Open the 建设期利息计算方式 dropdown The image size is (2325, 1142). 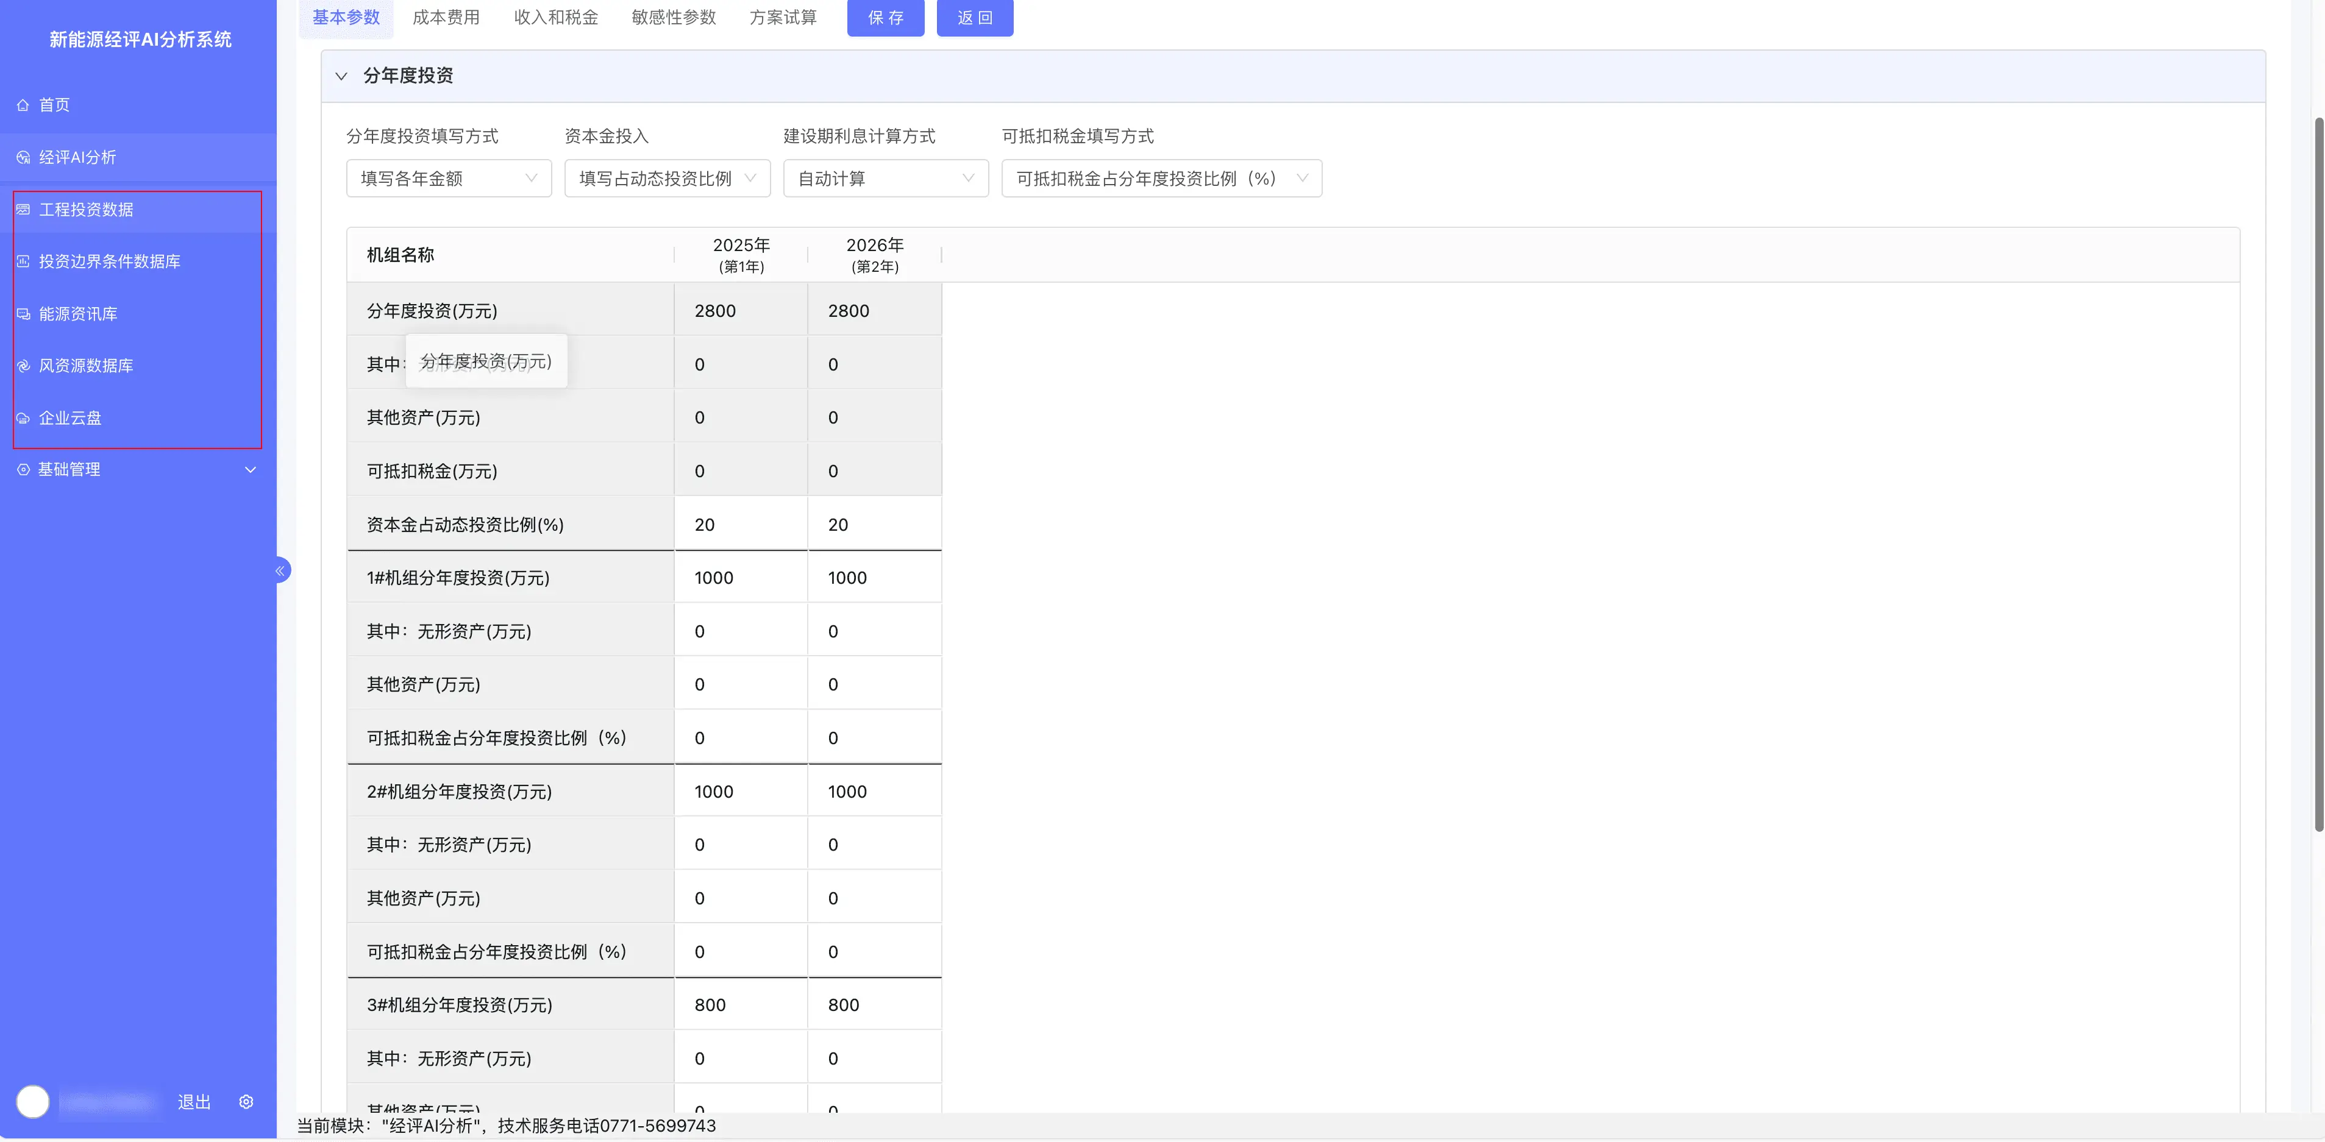tap(885, 179)
